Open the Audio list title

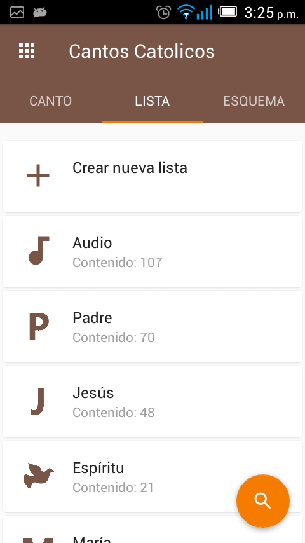[x=92, y=243]
